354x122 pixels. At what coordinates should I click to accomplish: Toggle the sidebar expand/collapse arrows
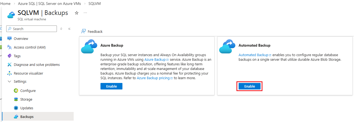tap(61, 29)
